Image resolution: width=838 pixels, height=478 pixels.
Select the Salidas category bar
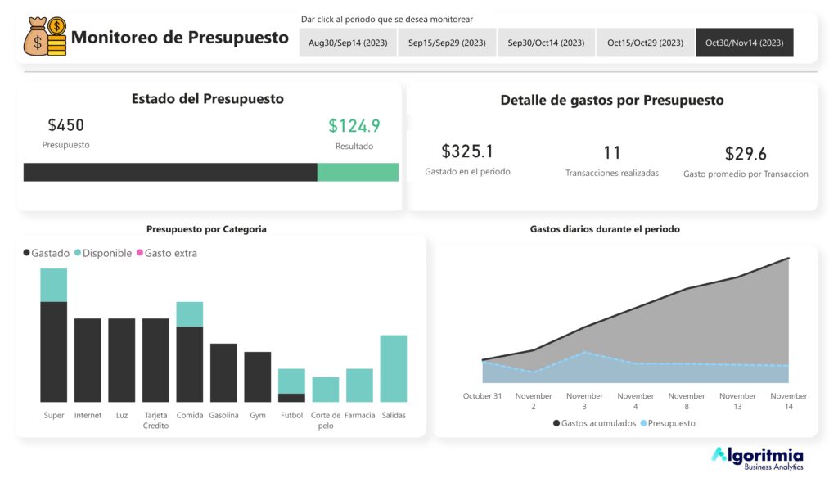pos(393,368)
